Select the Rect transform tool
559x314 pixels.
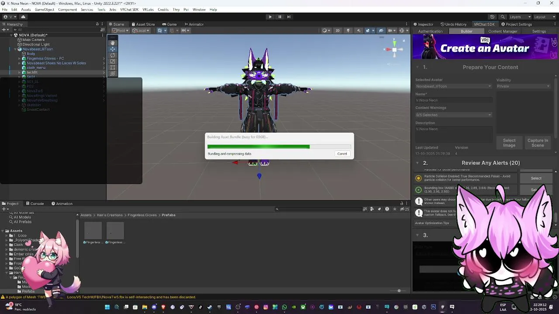[x=113, y=67]
